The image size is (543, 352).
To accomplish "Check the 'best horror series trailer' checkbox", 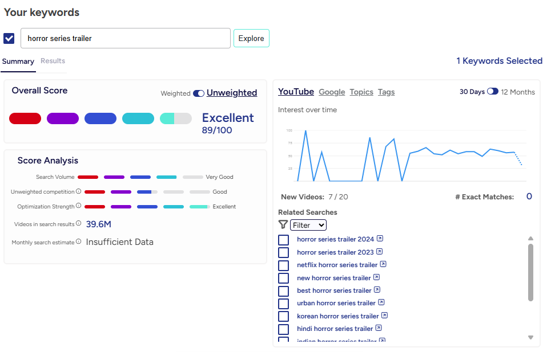I will click(284, 290).
